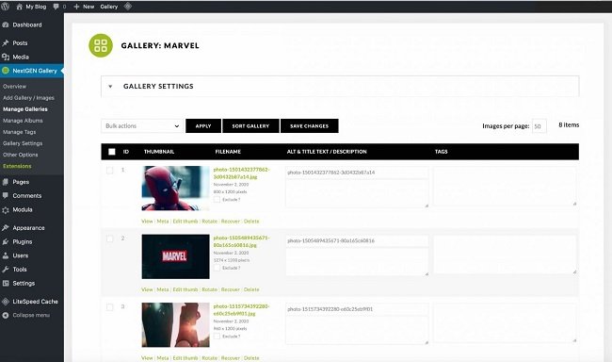Click the Settings sidebar icon
The height and width of the screenshot is (362, 612).
[x=6, y=284]
